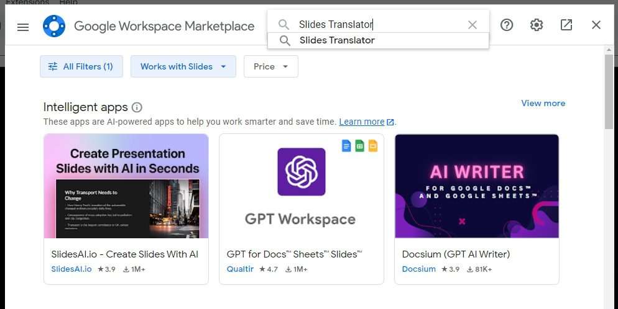Click the Google Slides icon on GPT card
The height and width of the screenshot is (309, 618).
[373, 146]
